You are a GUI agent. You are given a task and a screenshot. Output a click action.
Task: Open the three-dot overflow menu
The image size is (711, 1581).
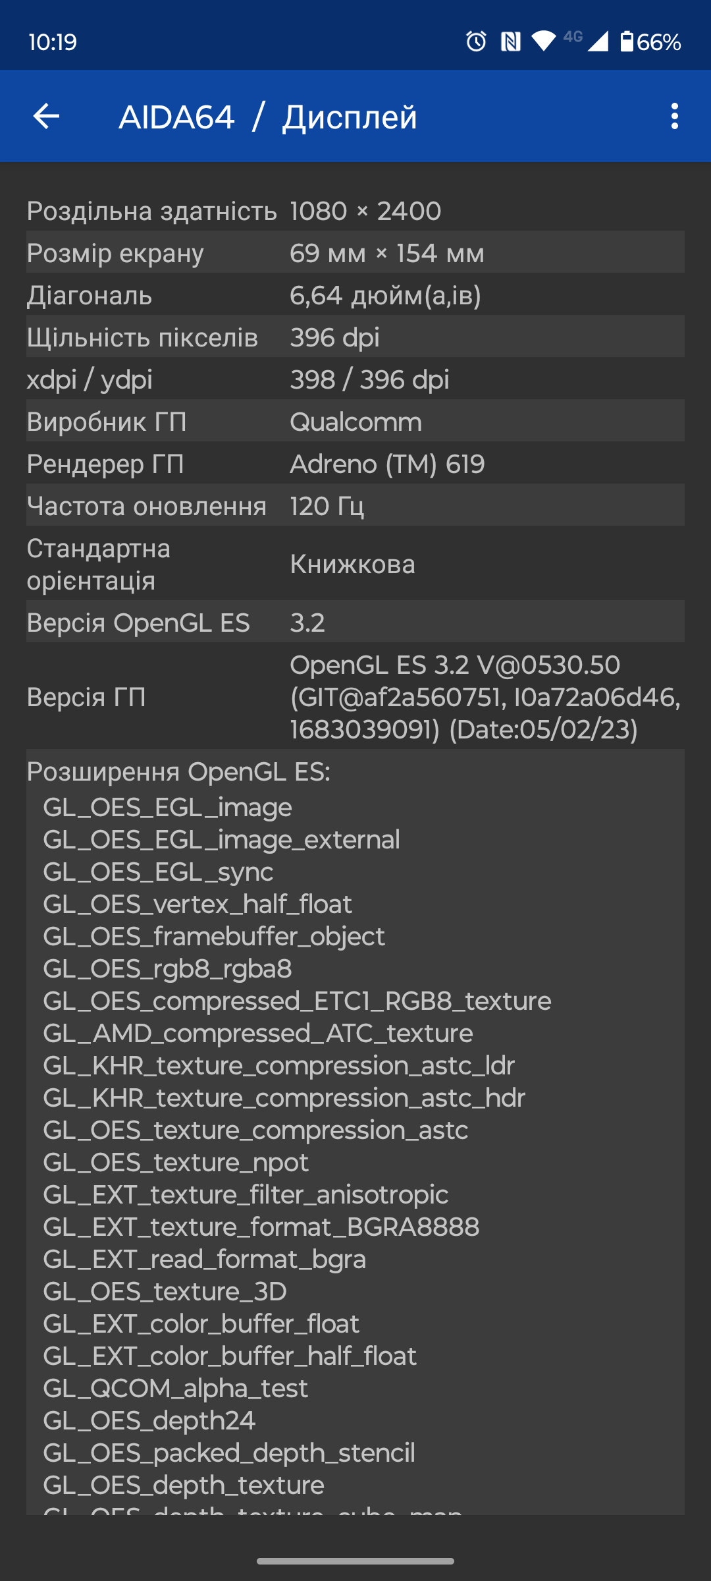(674, 117)
